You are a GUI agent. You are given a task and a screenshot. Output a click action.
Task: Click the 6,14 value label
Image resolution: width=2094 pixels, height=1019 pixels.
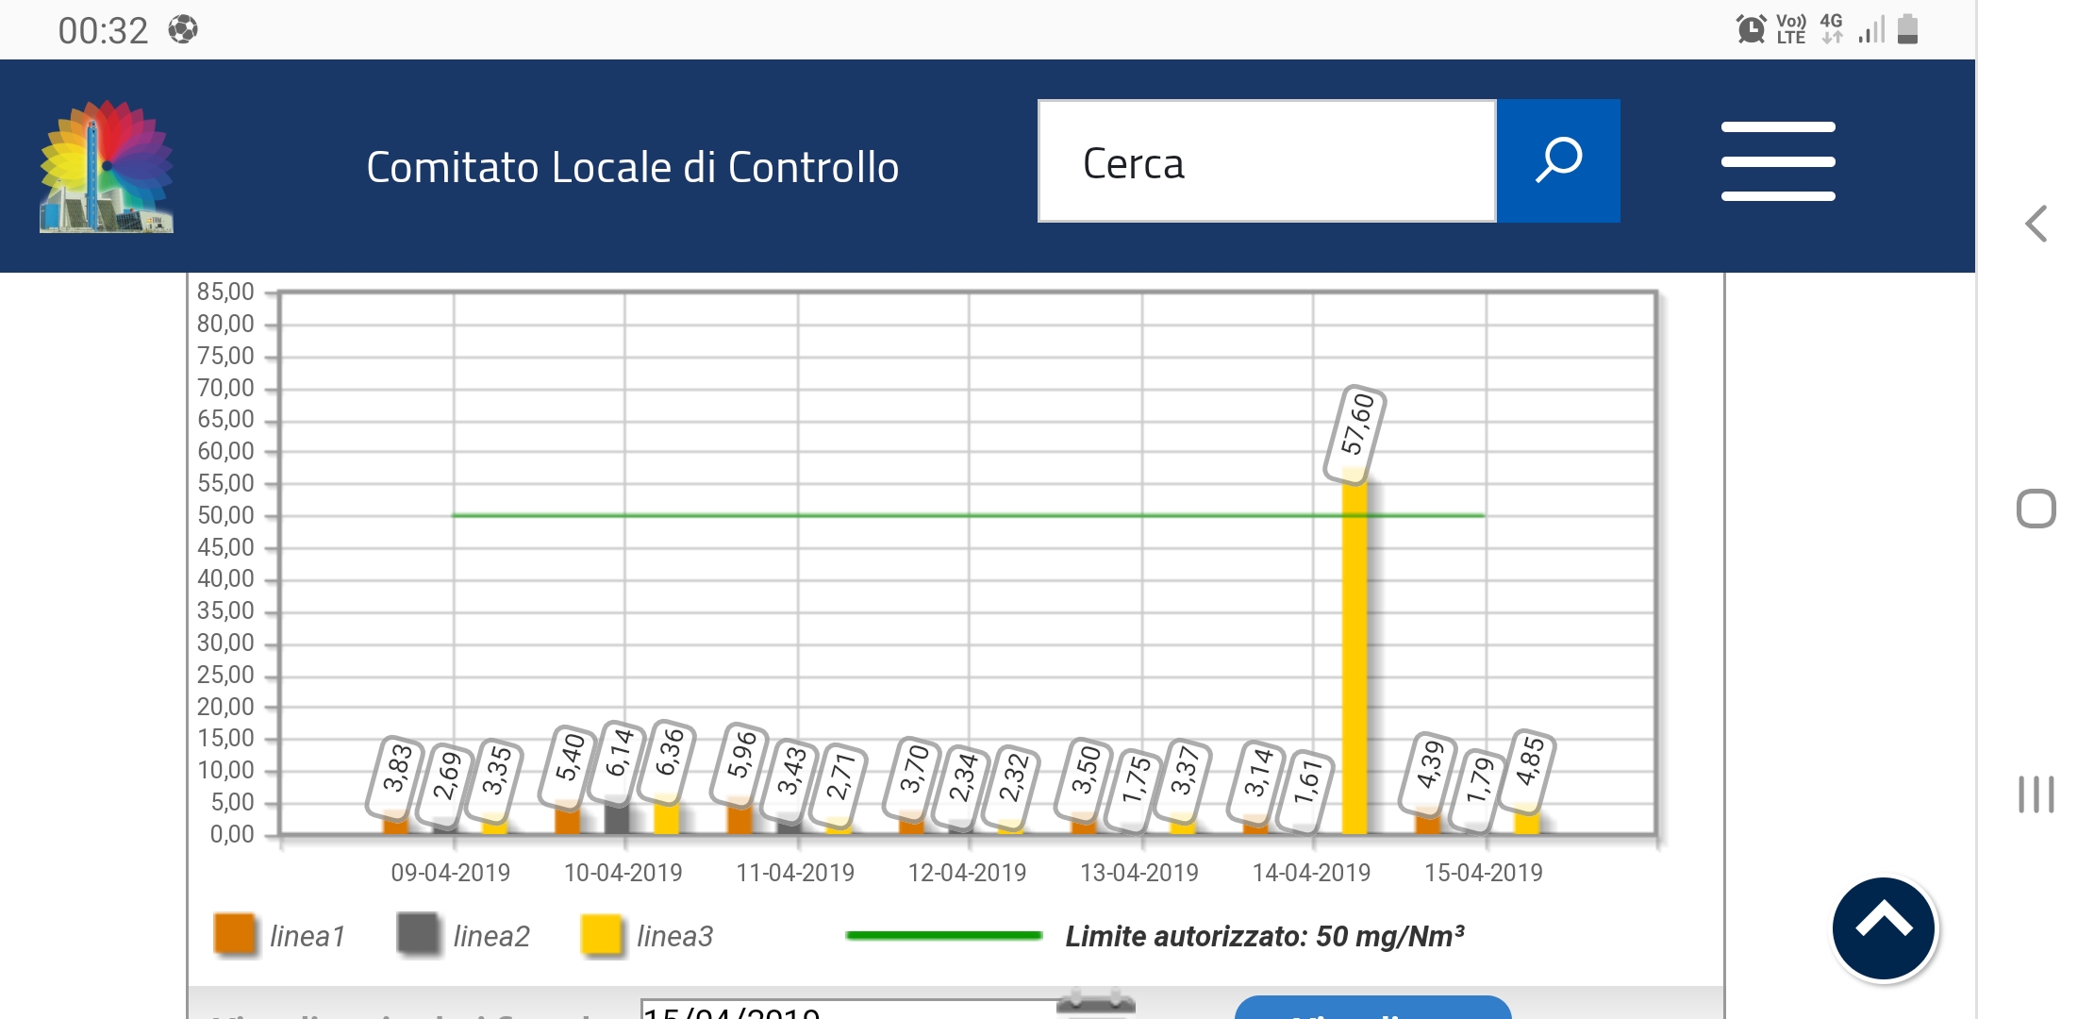click(618, 762)
